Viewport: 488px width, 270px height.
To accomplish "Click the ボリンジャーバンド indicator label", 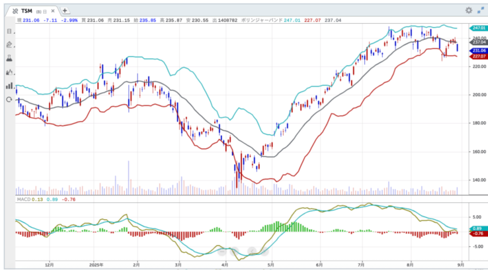I will click(262, 21).
